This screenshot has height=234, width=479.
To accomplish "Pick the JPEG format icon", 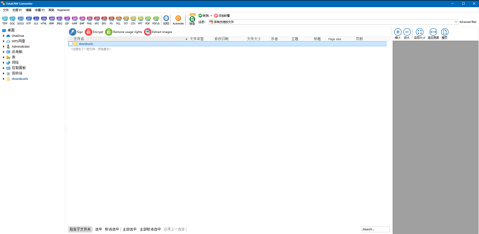I will (x=59, y=20).
